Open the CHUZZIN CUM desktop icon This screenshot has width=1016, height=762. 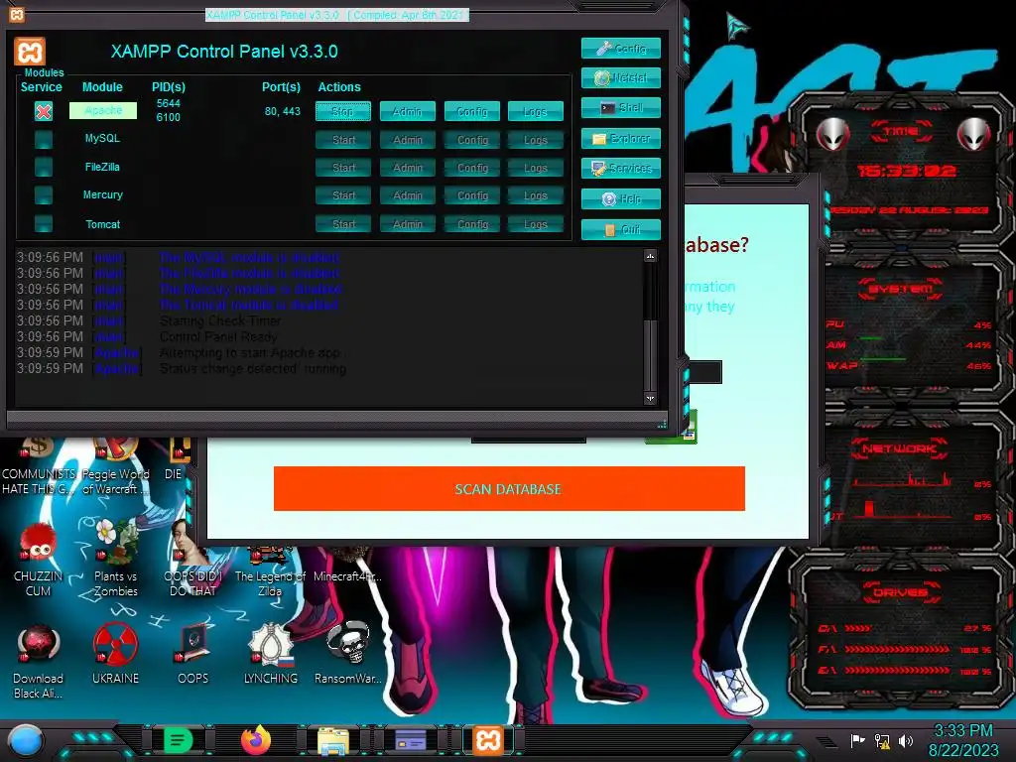[38, 561]
